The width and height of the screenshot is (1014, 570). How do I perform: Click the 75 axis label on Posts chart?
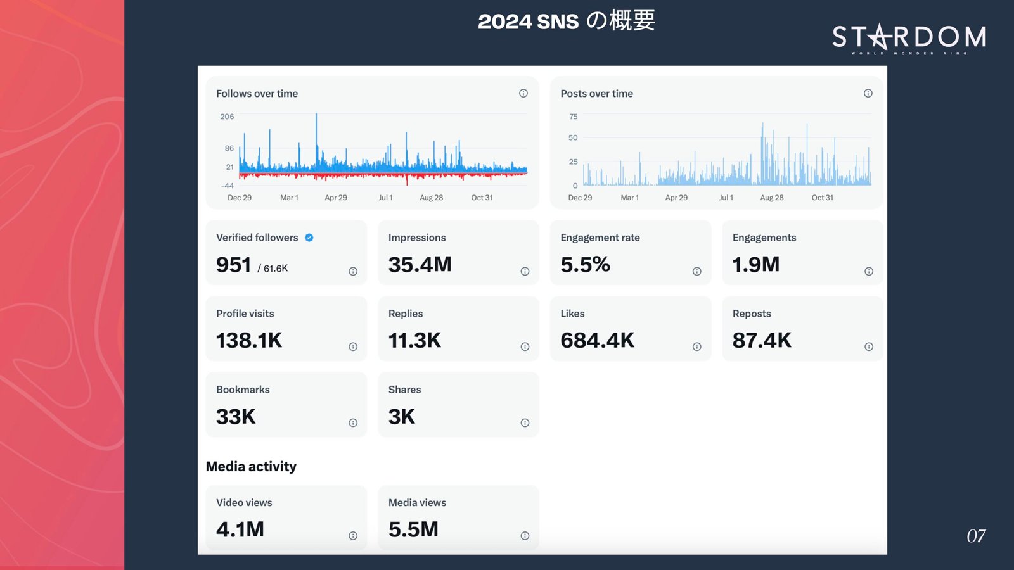574,117
